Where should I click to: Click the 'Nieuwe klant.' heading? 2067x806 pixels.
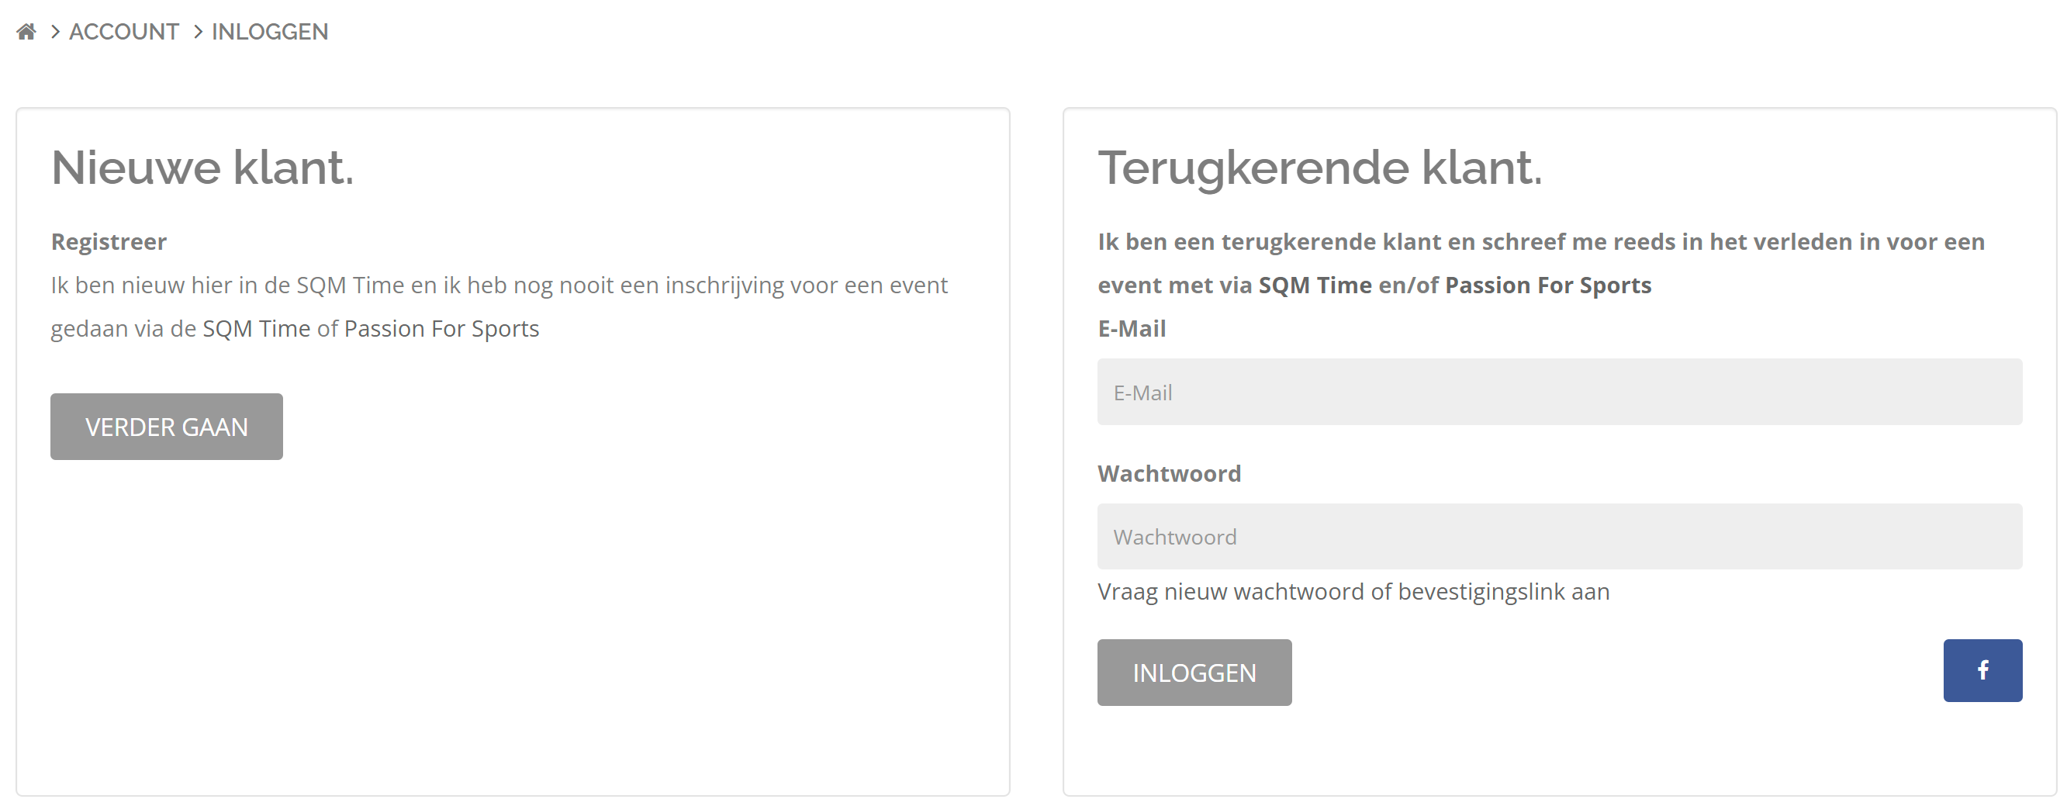[202, 167]
